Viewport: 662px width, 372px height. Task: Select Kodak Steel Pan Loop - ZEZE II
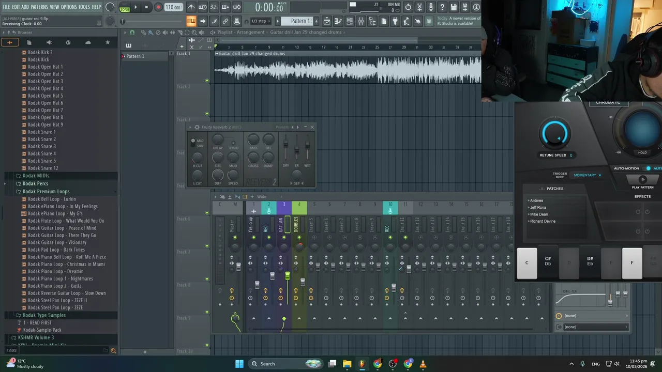click(57, 300)
